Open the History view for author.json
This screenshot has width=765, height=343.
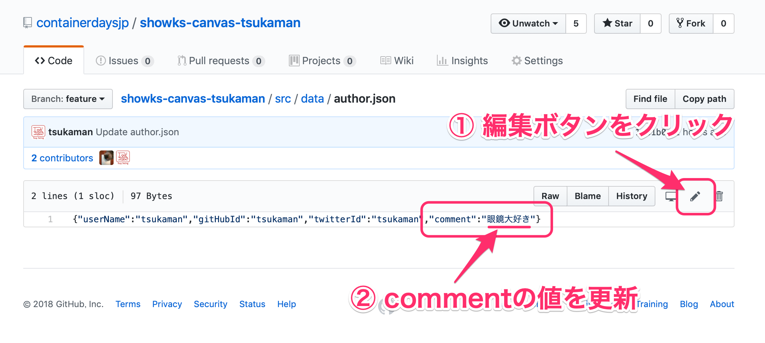coord(632,196)
